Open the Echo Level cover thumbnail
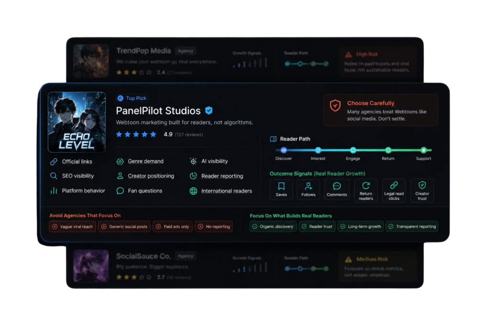 (77, 122)
